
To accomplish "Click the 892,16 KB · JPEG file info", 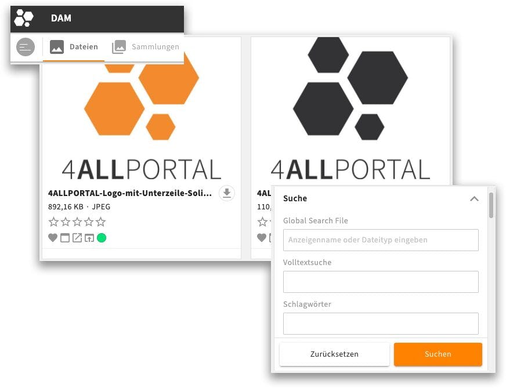I will coord(79,206).
